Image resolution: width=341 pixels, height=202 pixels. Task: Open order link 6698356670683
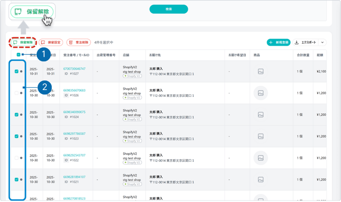[74, 90]
